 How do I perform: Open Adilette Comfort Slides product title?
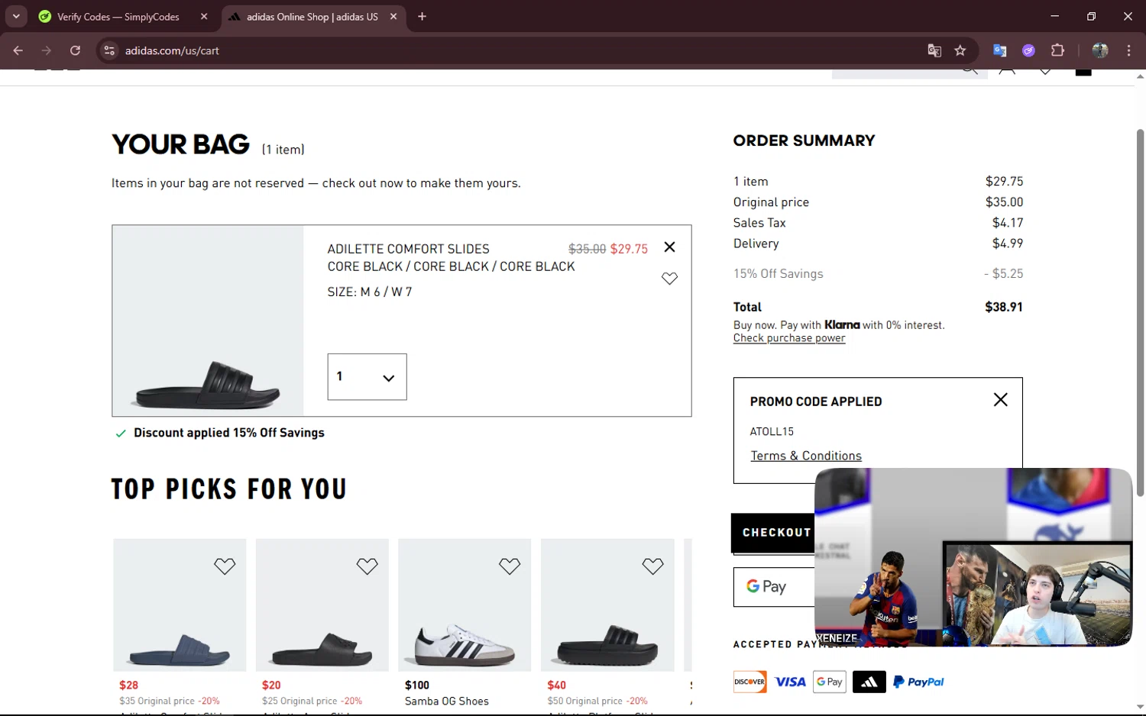(x=408, y=249)
